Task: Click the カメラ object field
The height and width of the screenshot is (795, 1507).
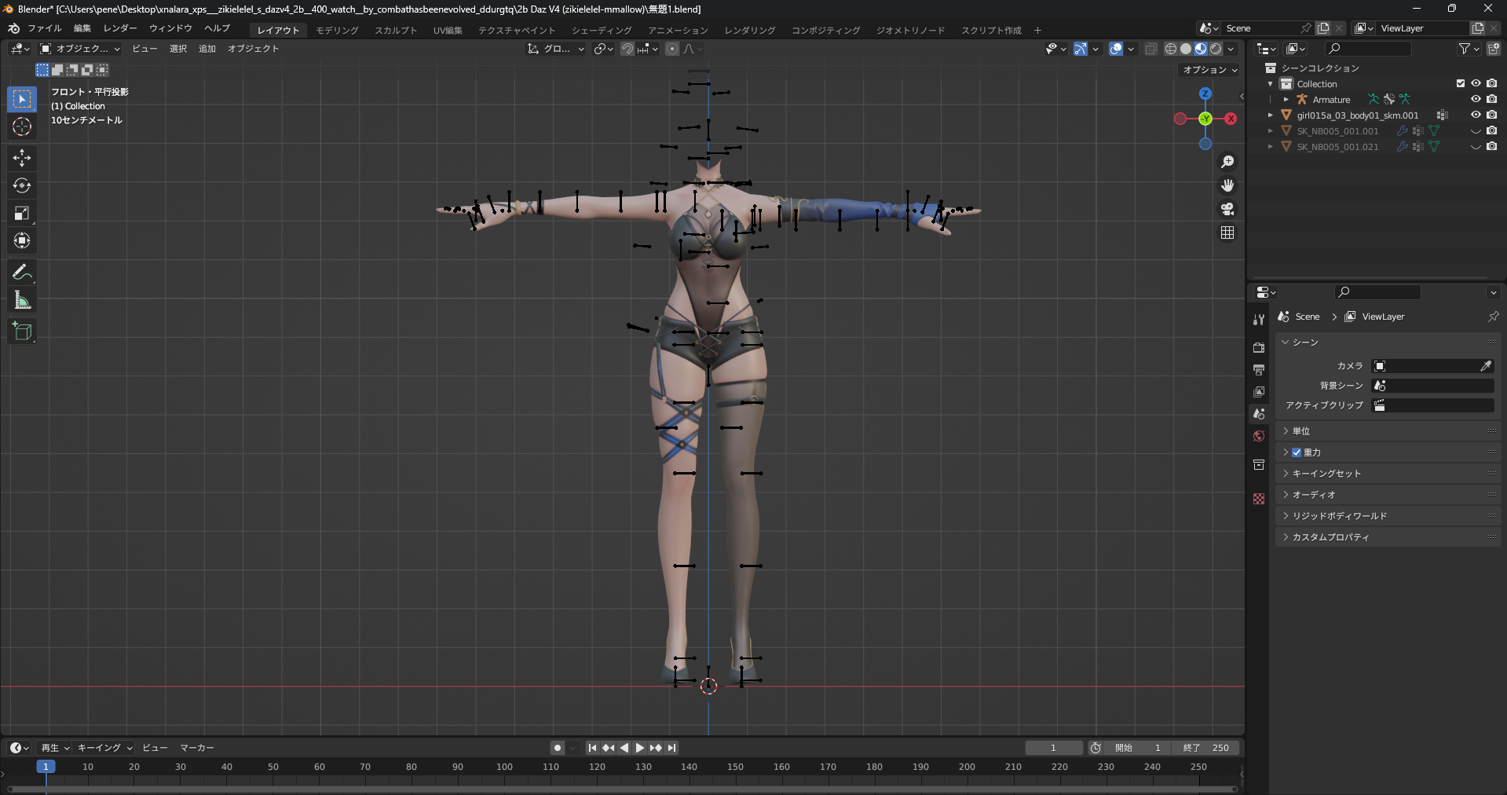Action: (x=1432, y=366)
